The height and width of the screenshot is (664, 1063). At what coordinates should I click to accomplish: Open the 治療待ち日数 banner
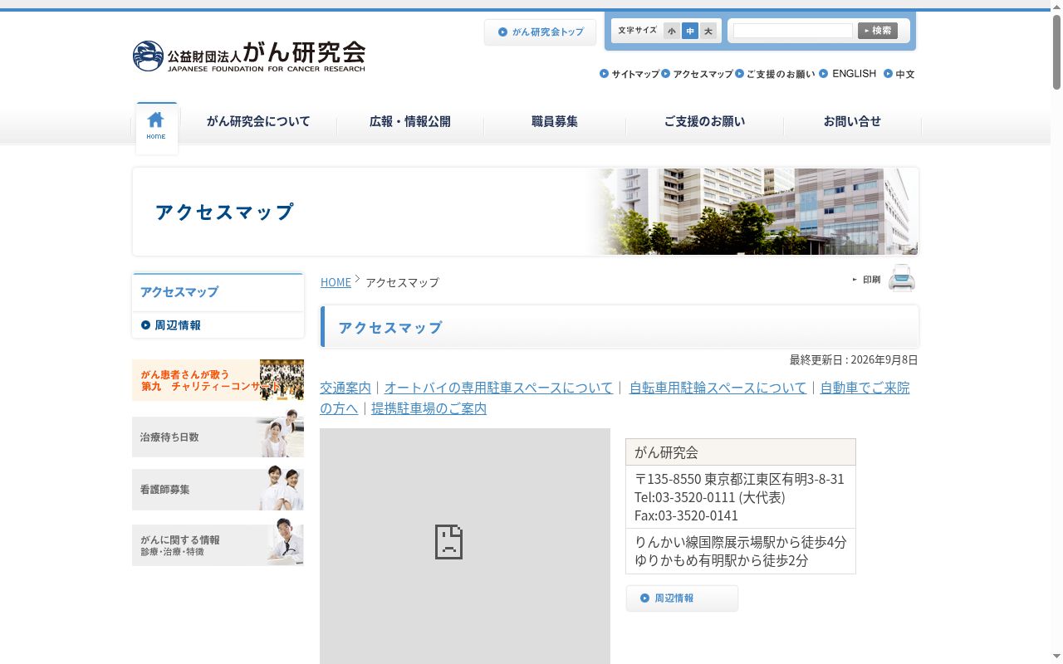point(218,437)
